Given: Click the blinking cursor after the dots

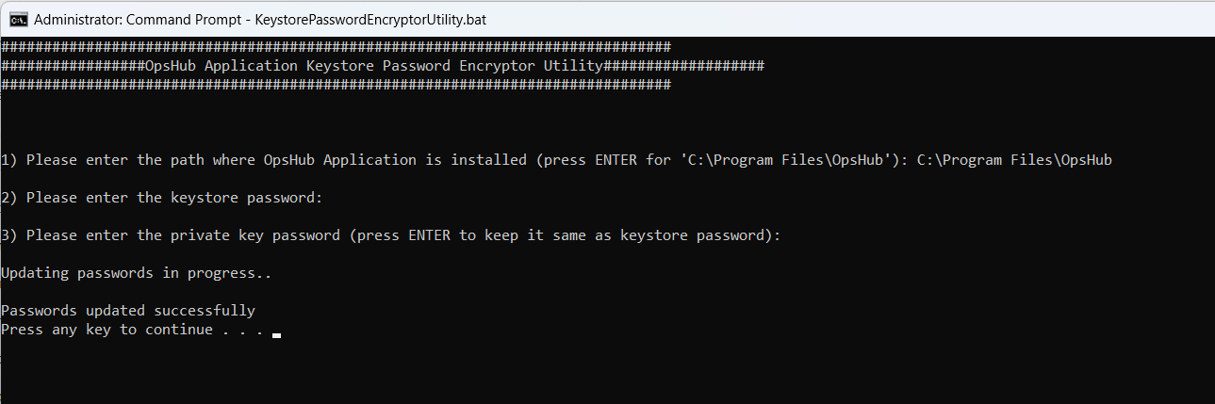Looking at the screenshot, I should [x=276, y=333].
